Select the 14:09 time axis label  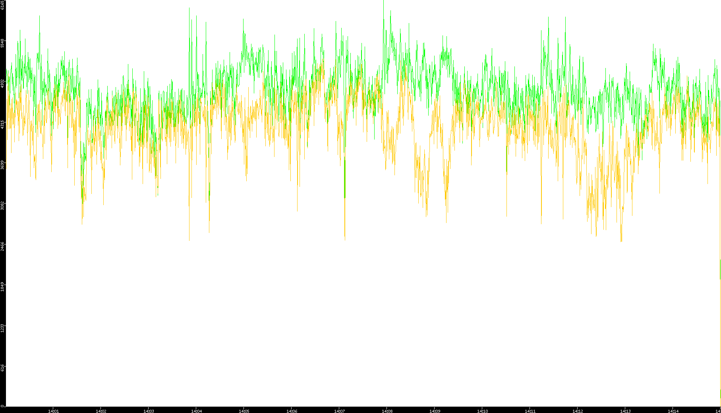pos(435,411)
